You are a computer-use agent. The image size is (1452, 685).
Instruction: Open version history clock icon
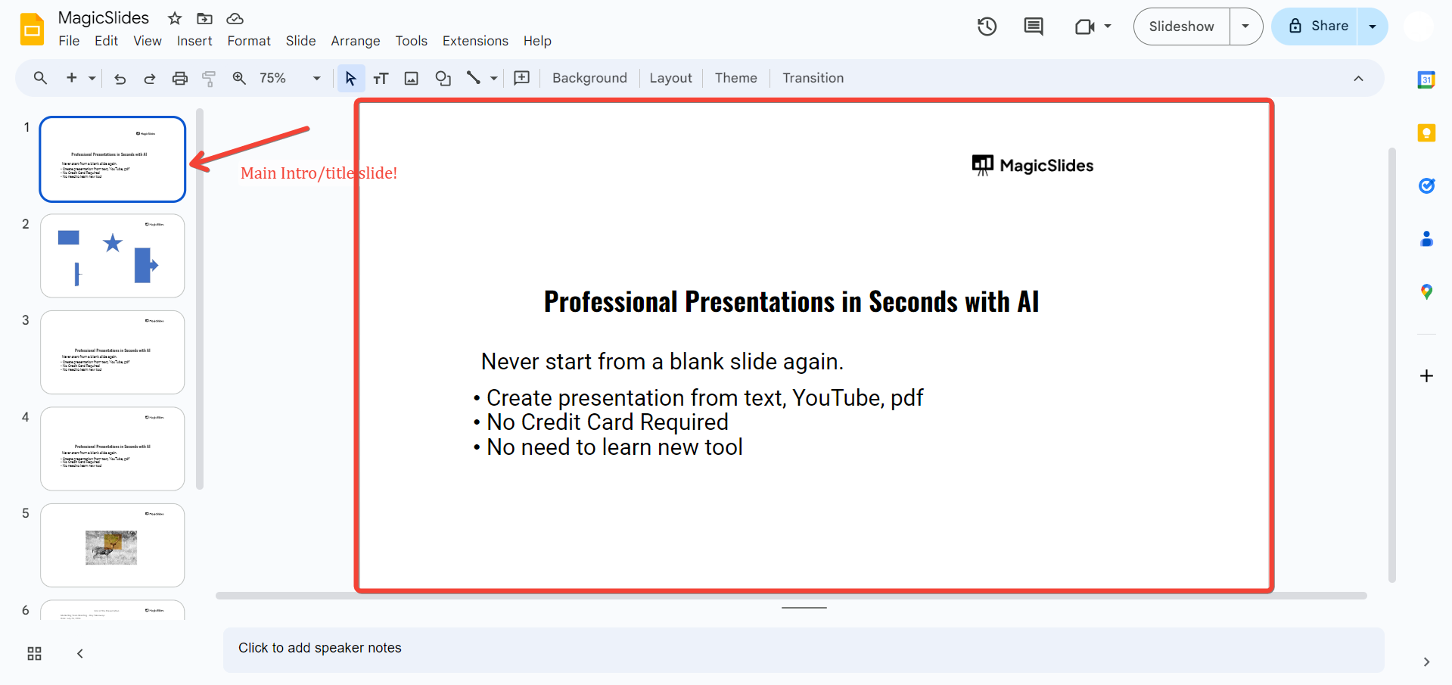[x=987, y=26]
